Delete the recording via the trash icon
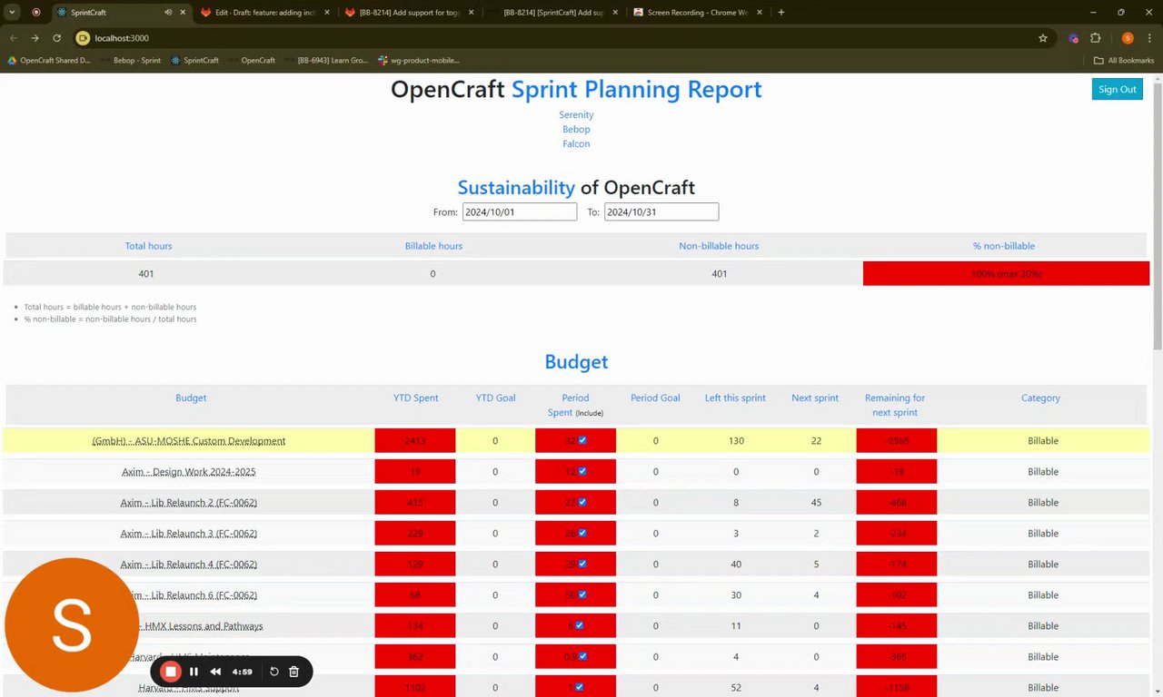This screenshot has height=697, width=1163. tap(293, 672)
